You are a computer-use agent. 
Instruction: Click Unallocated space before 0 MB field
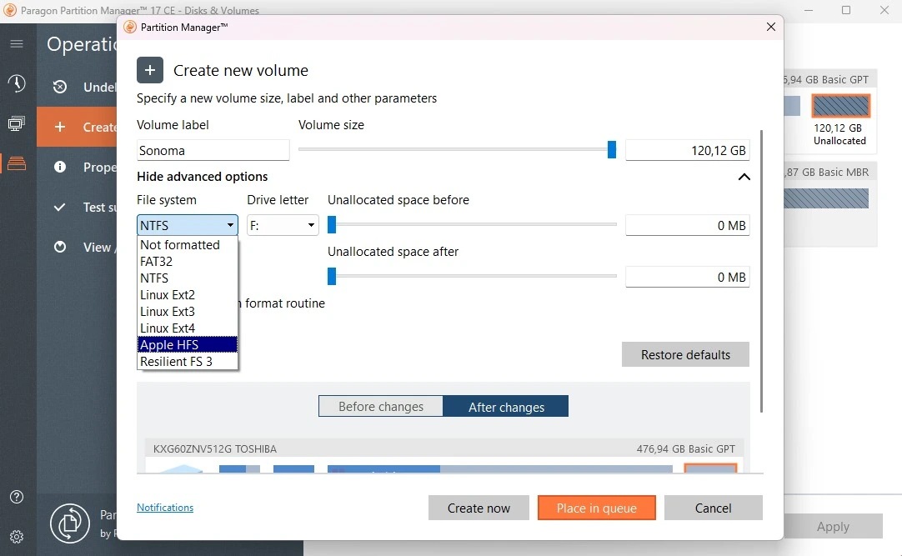tap(688, 225)
